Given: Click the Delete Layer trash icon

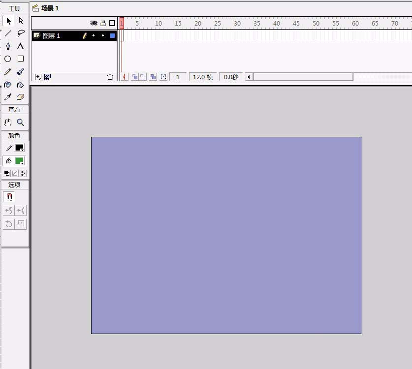Looking at the screenshot, I should (x=110, y=77).
